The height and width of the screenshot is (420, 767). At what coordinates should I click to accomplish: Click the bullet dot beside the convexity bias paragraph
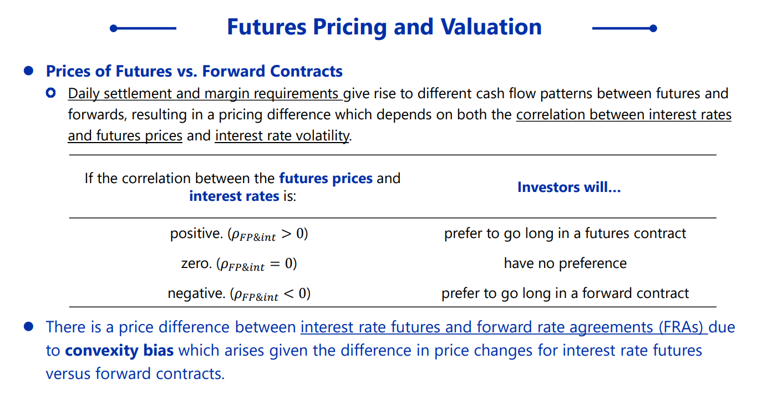[x=29, y=327]
